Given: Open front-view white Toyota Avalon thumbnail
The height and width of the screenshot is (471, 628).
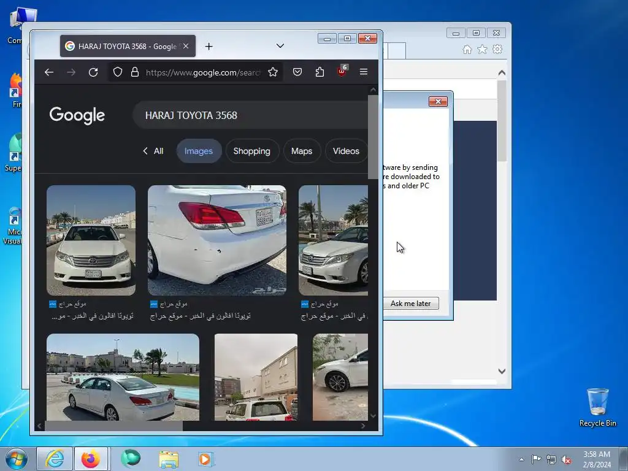Looking at the screenshot, I should point(91,240).
